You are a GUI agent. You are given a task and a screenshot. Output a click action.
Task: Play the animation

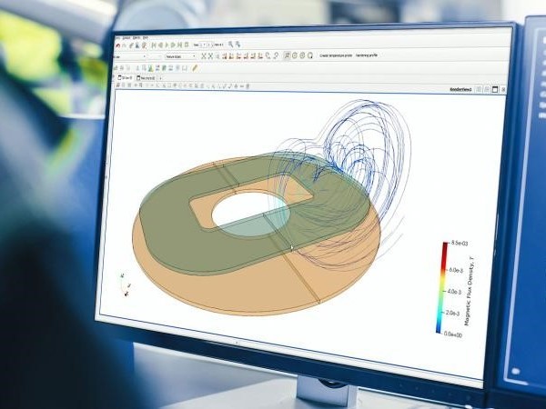(x=167, y=45)
